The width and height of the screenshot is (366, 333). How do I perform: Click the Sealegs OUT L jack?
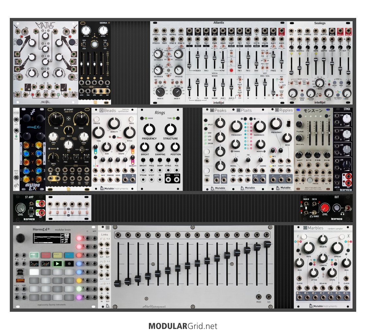pos(340,31)
